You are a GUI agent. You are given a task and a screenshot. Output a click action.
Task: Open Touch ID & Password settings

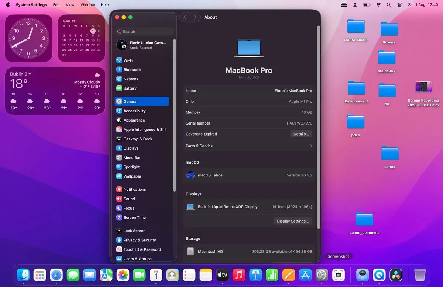[142, 249]
